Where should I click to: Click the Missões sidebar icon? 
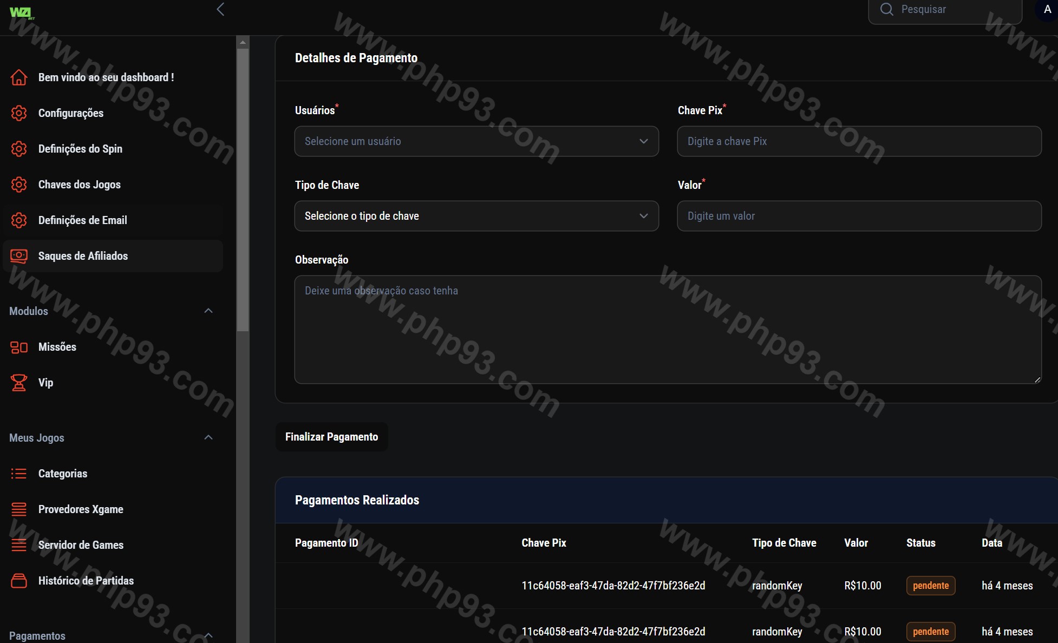click(19, 347)
